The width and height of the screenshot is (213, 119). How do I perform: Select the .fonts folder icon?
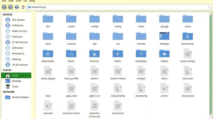141,19
